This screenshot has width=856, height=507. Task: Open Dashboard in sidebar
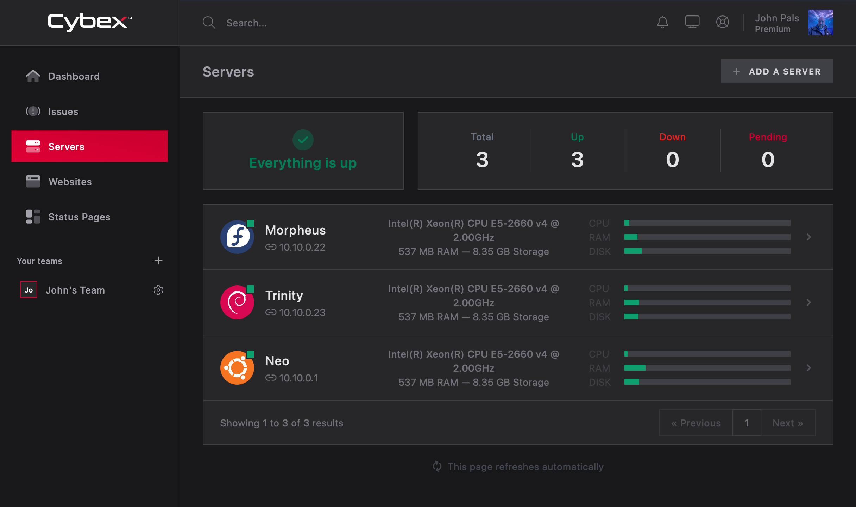click(74, 76)
